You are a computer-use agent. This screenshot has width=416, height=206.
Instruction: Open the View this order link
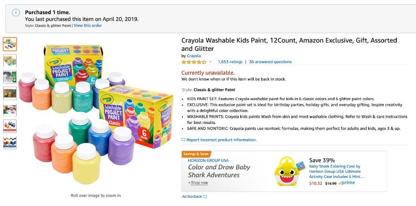pos(87,25)
